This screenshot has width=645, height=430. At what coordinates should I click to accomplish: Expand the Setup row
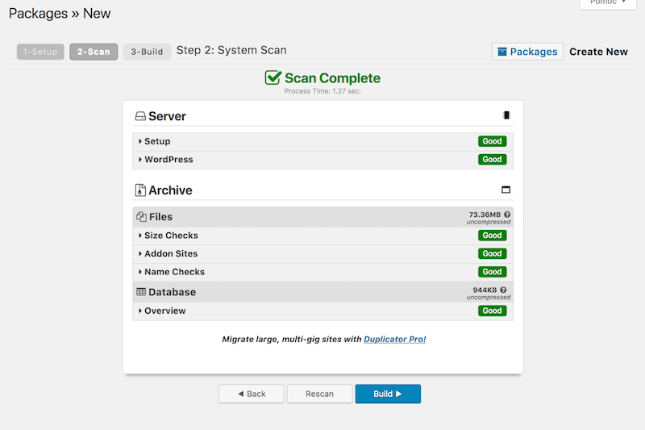[323, 141]
